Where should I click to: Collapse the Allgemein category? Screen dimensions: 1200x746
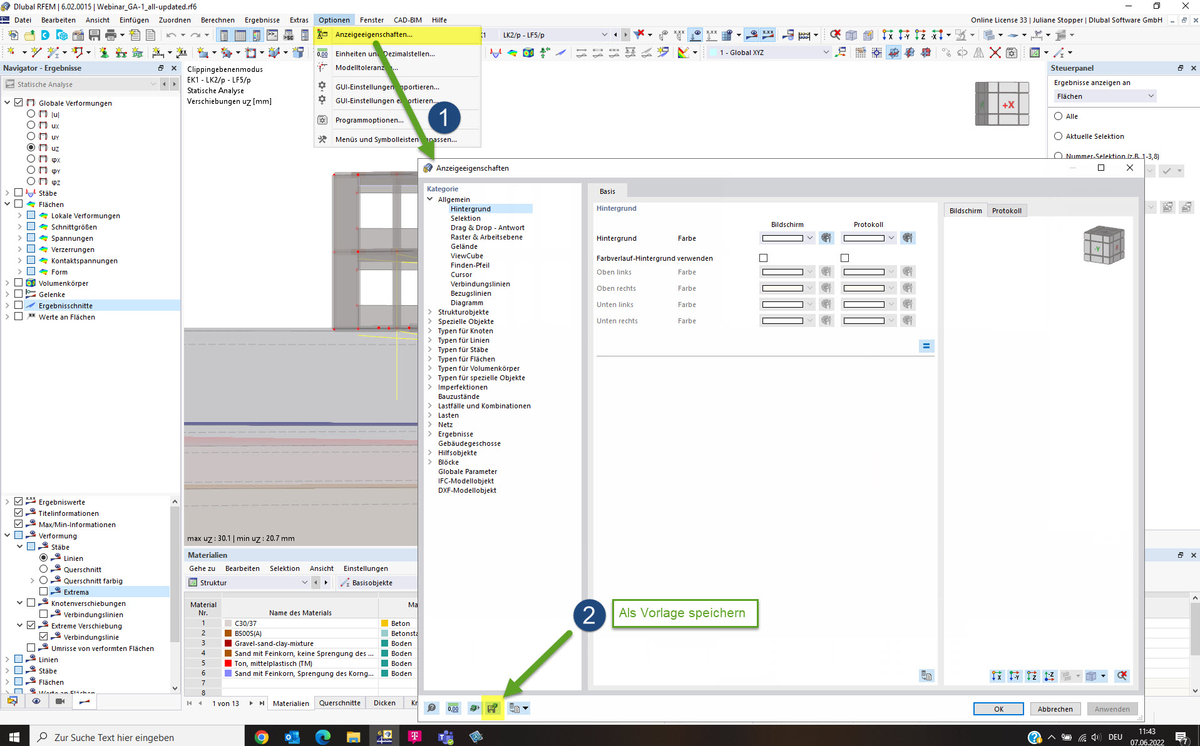coord(430,199)
